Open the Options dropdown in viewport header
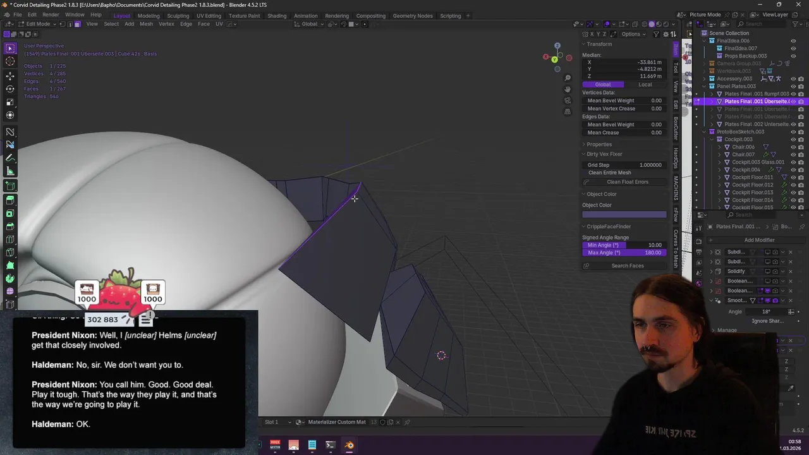 (x=633, y=34)
